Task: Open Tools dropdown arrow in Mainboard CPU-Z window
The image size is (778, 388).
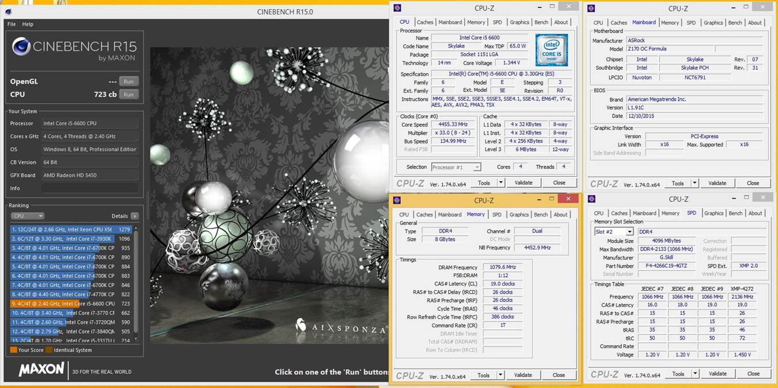Action: pyautogui.click(x=694, y=183)
